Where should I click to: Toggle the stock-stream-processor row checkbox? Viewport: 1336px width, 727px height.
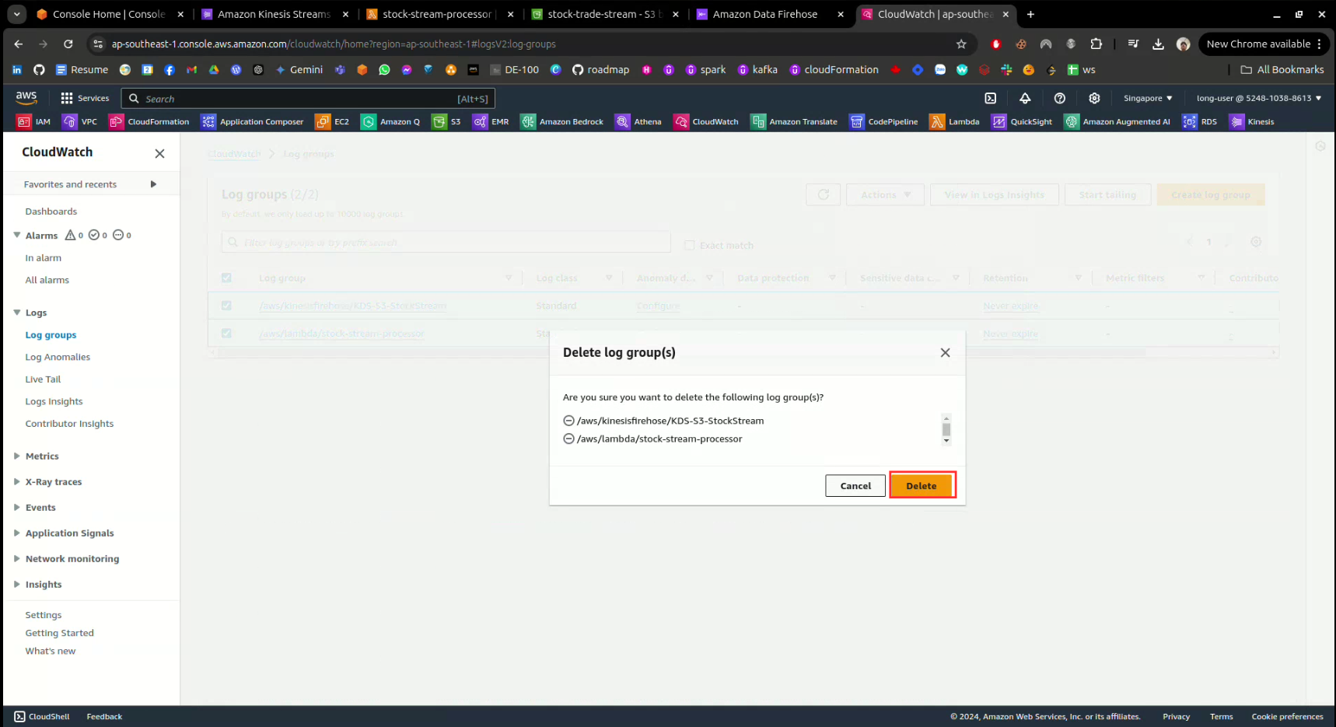tap(226, 334)
